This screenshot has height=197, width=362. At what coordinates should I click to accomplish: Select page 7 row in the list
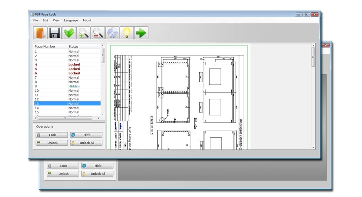tap(67, 77)
